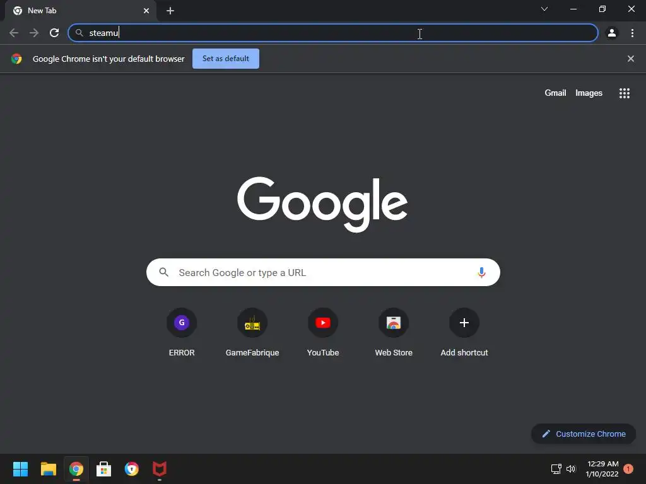Focus the Google search box
The width and height of the screenshot is (646, 484).
(x=323, y=272)
